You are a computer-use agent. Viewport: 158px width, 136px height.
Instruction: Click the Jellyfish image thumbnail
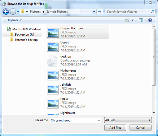point(53,89)
